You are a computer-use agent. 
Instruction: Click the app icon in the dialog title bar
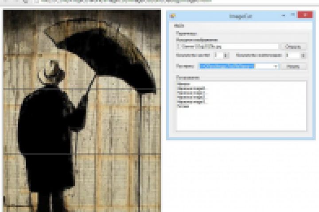pos(172,16)
